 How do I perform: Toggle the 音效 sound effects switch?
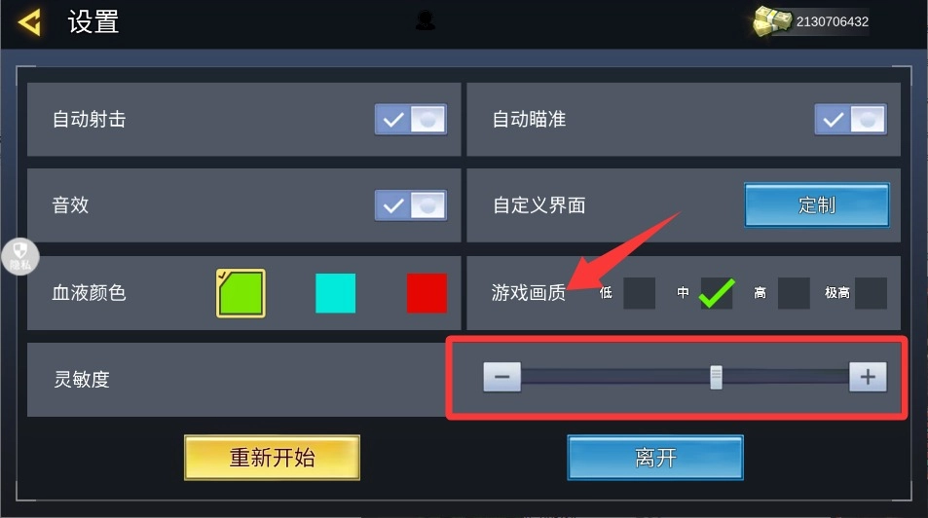pos(411,205)
